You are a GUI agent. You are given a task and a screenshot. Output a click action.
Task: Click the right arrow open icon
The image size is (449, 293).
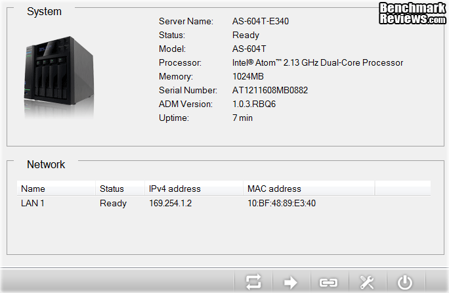coord(291,282)
